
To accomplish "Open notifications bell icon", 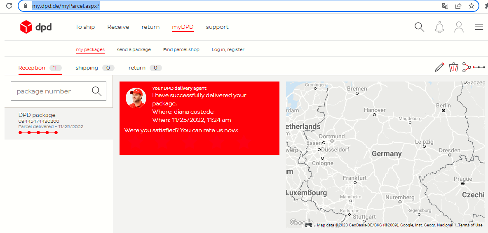I will click(439, 27).
